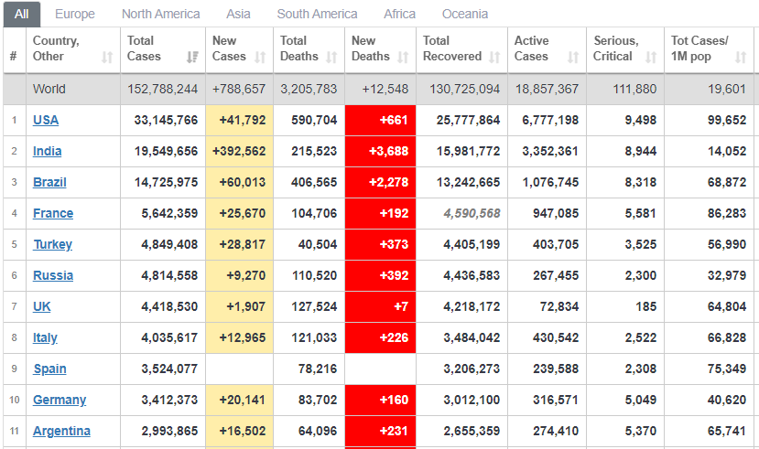The width and height of the screenshot is (759, 449).
Task: Sort by Total Recovered column icon
Action: [x=494, y=57]
